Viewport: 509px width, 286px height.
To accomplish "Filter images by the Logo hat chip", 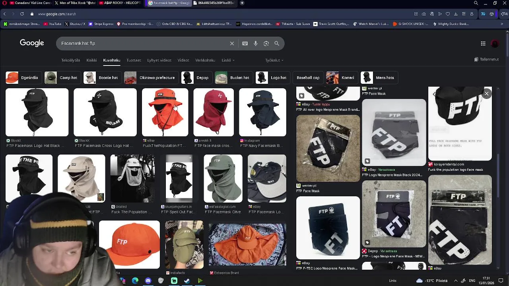I will [x=272, y=78].
